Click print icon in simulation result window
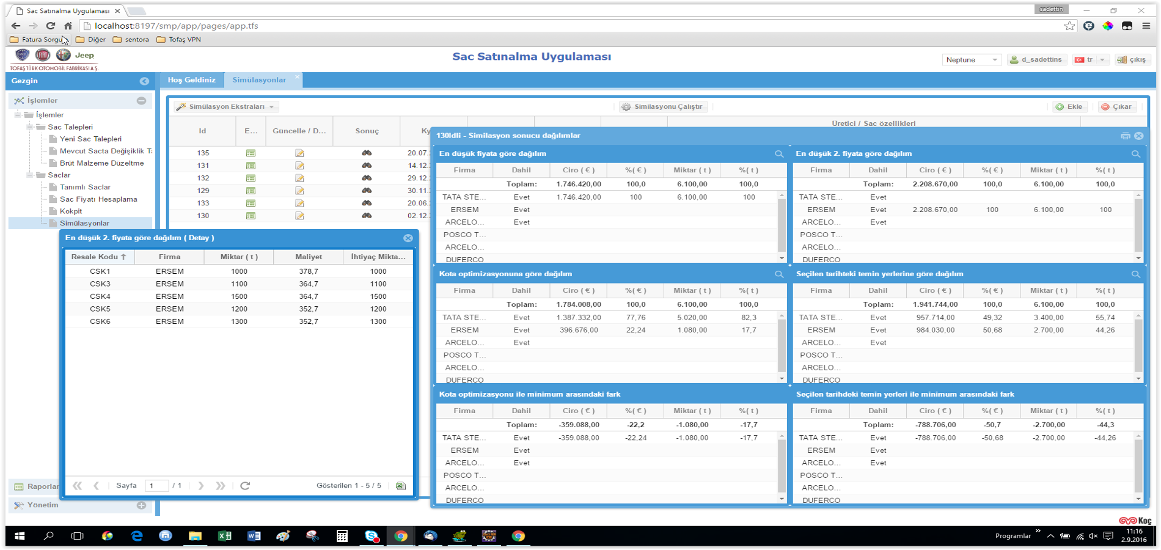This screenshot has width=1161, height=550. tap(1125, 136)
